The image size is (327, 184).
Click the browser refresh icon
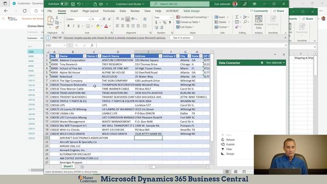pos(25,11)
